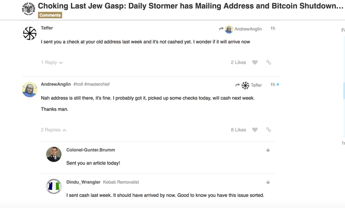Image resolution: width=345 pixels, height=208 pixels.
Task: Jump to post via the last reply's down arrow
Action: click(x=268, y=182)
